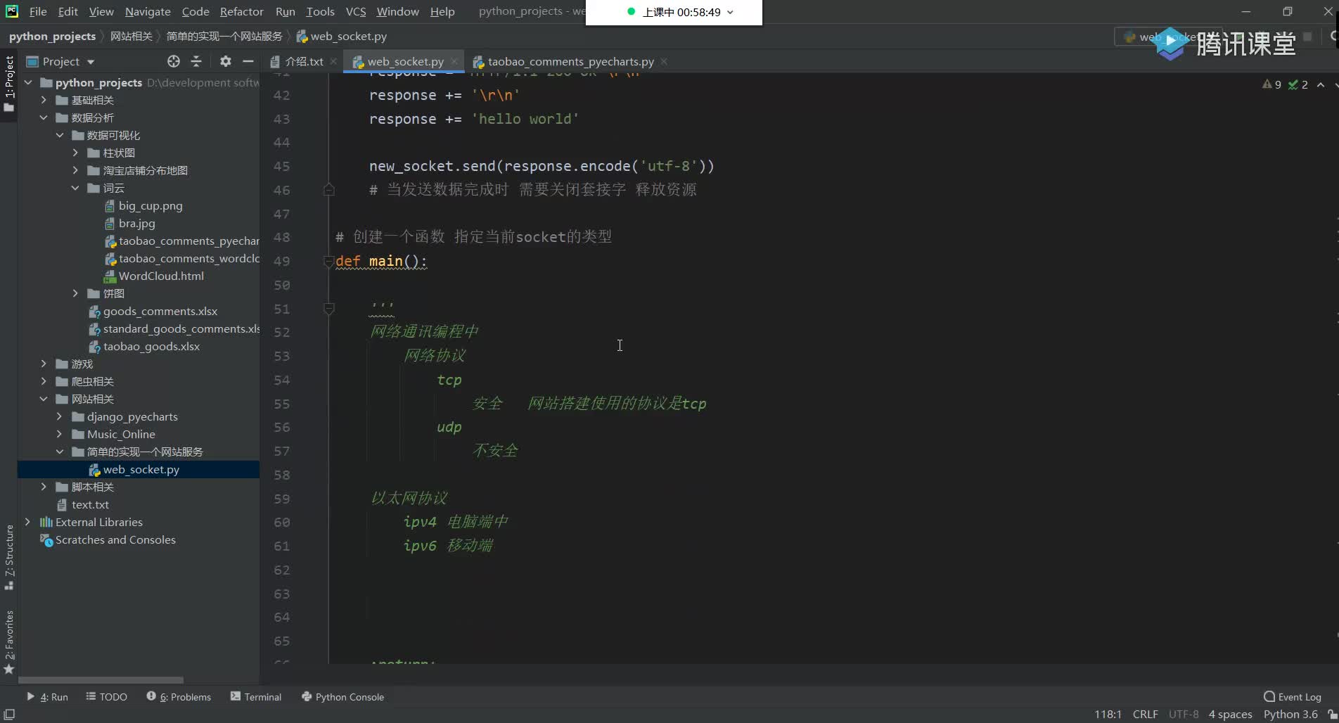Click the locate-in-project target icon
Image resolution: width=1339 pixels, height=723 pixels.
[174, 61]
